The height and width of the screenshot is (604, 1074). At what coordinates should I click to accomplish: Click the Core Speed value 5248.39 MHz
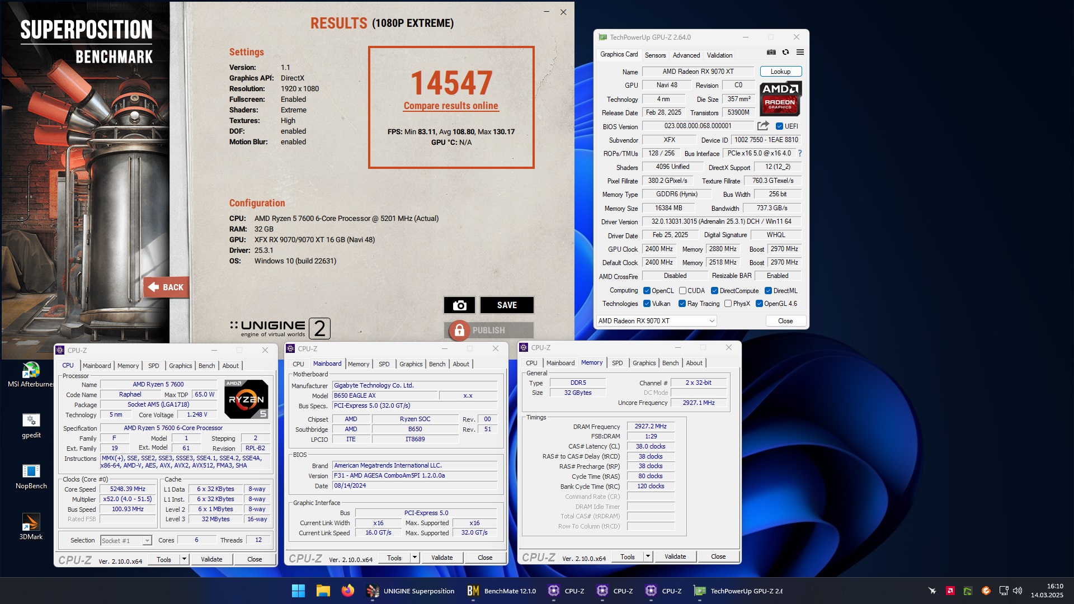click(128, 489)
